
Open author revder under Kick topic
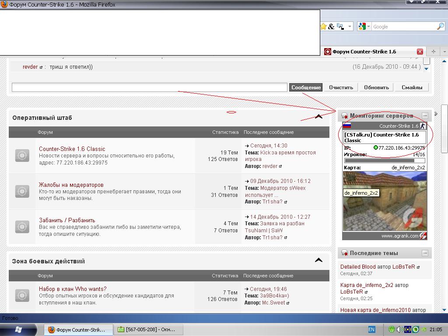pyautogui.click(x=270, y=166)
